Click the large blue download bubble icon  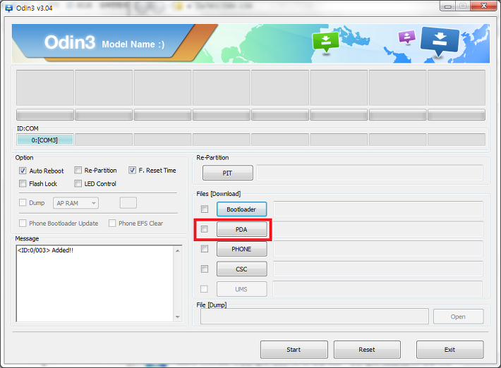440,41
